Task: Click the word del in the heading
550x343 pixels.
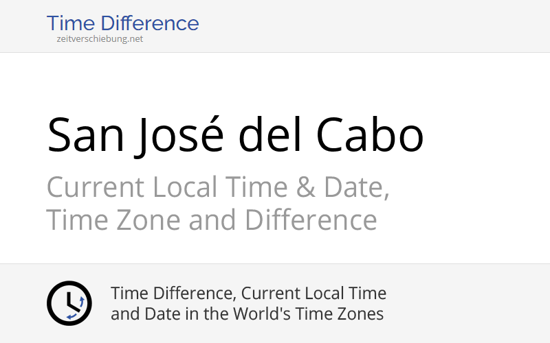Action: pyautogui.click(x=269, y=135)
